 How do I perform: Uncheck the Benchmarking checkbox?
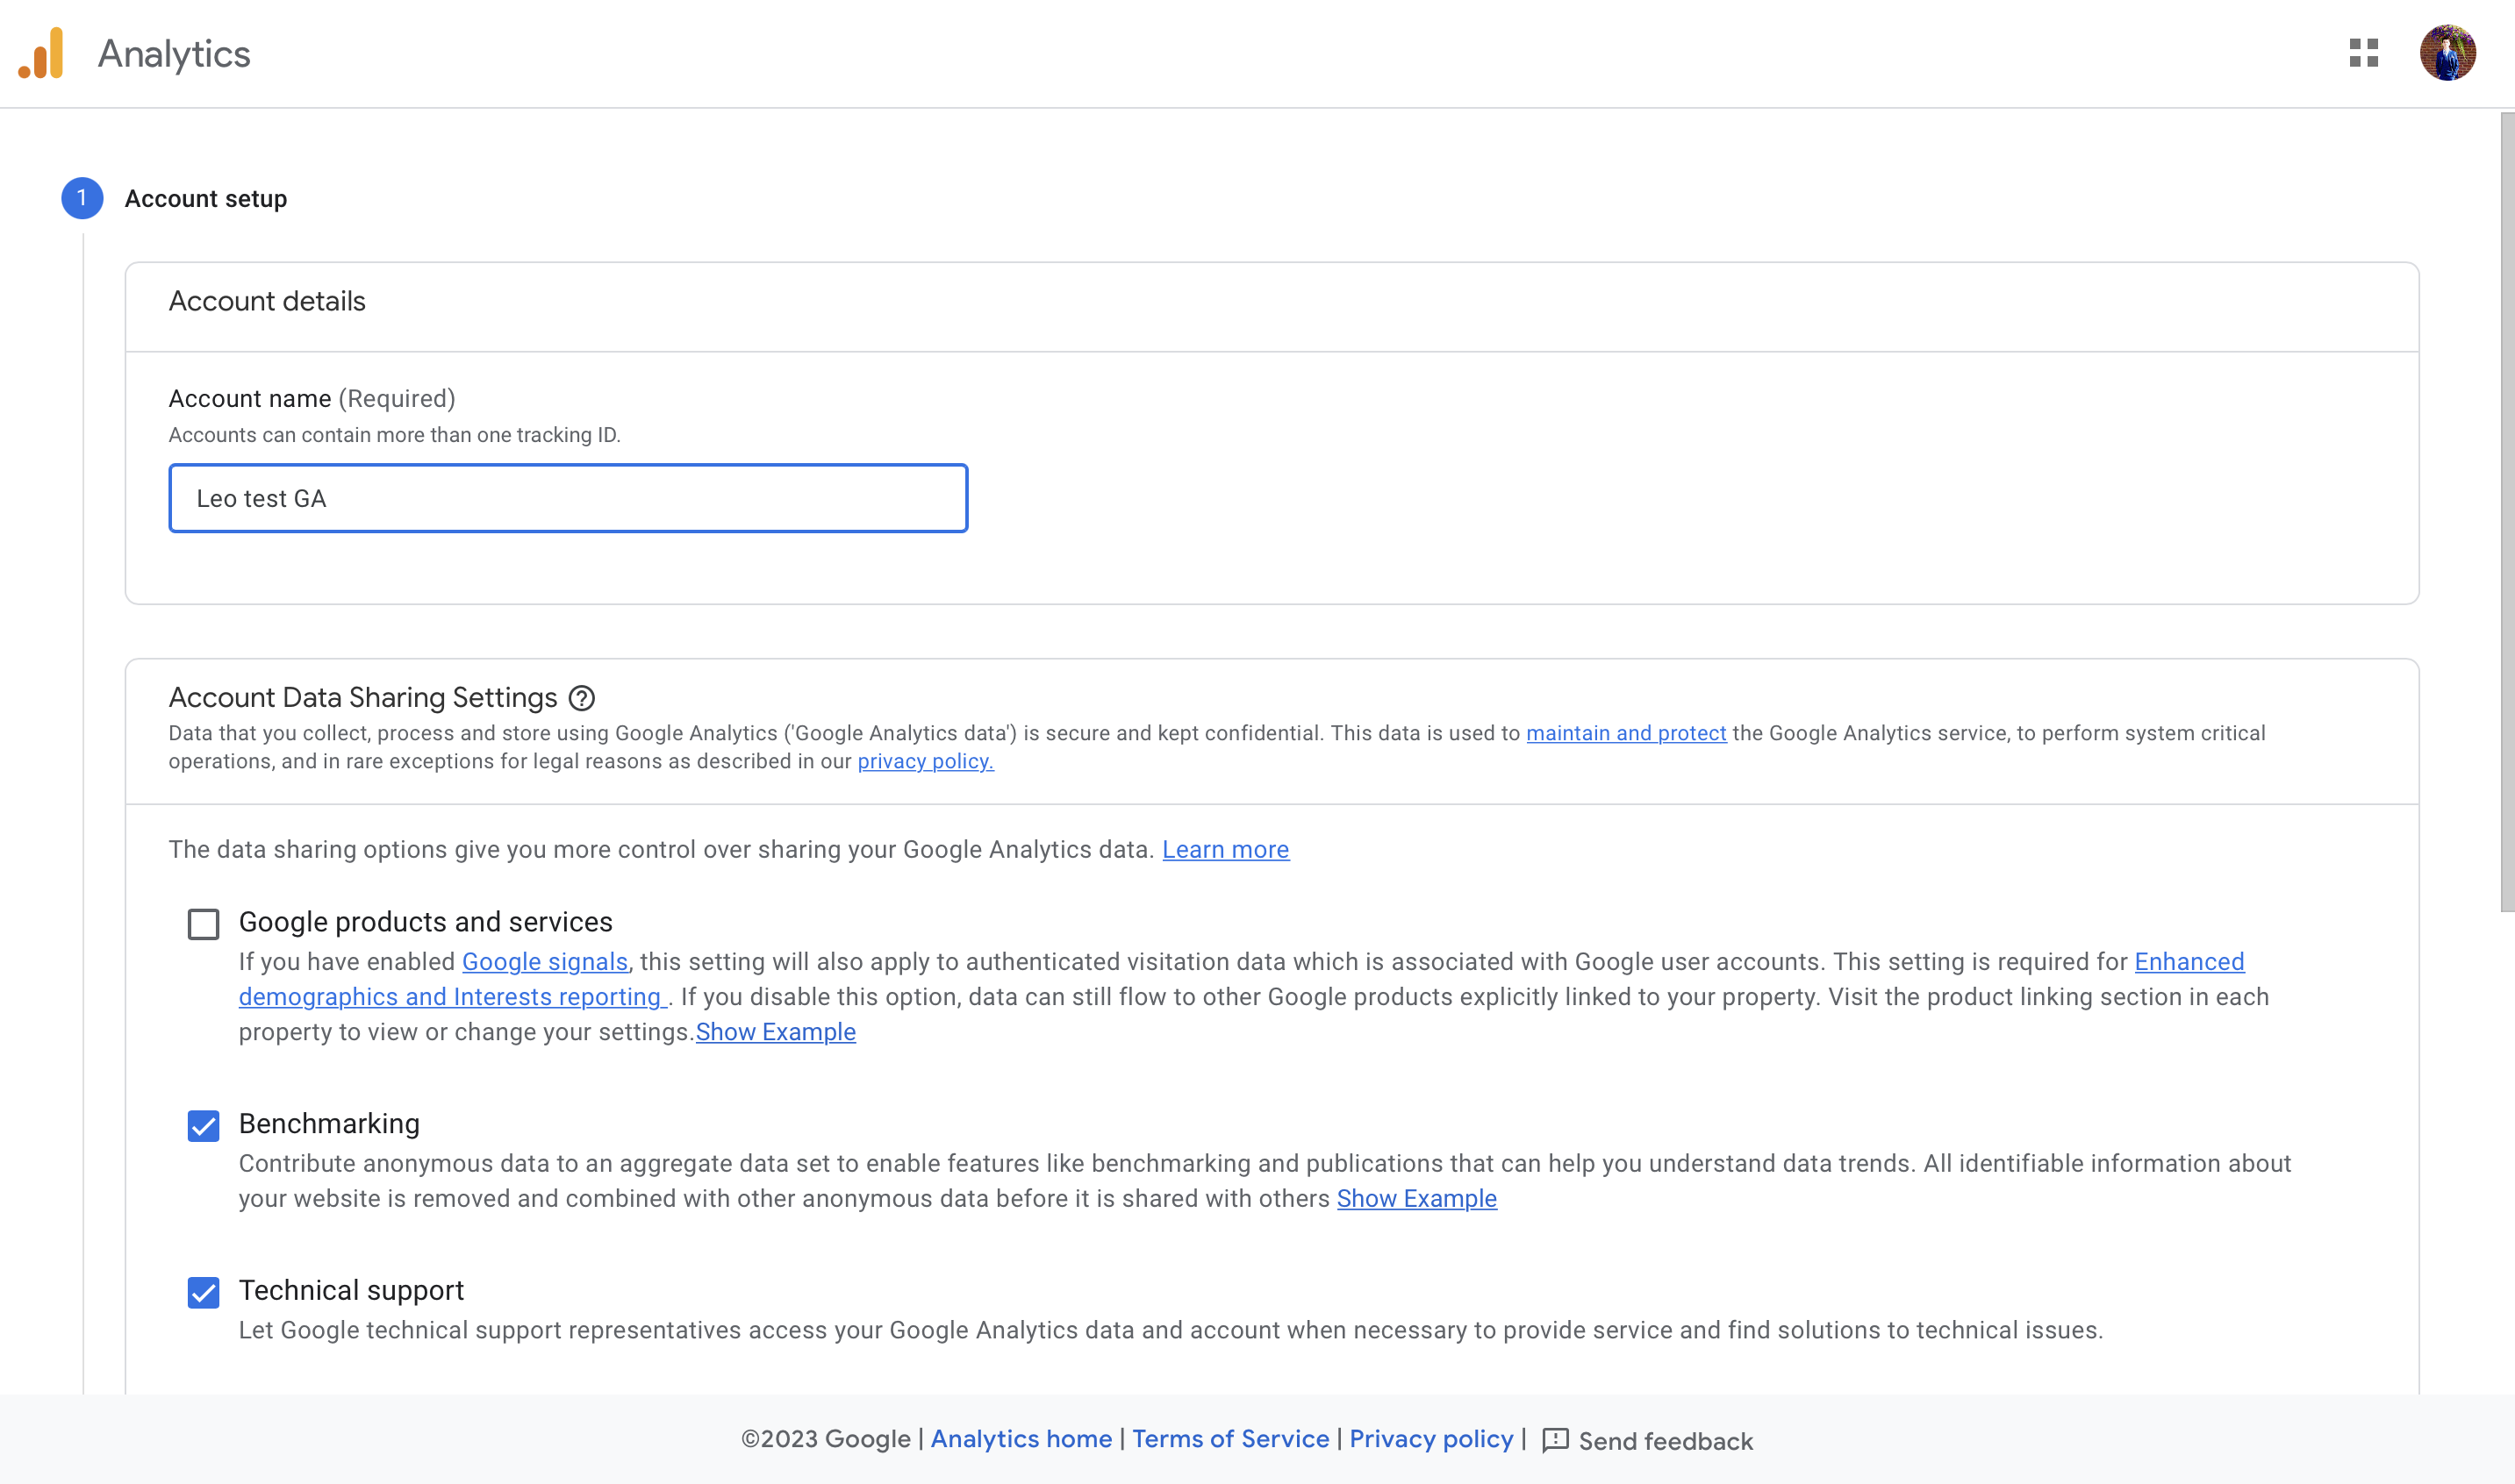(x=203, y=1126)
